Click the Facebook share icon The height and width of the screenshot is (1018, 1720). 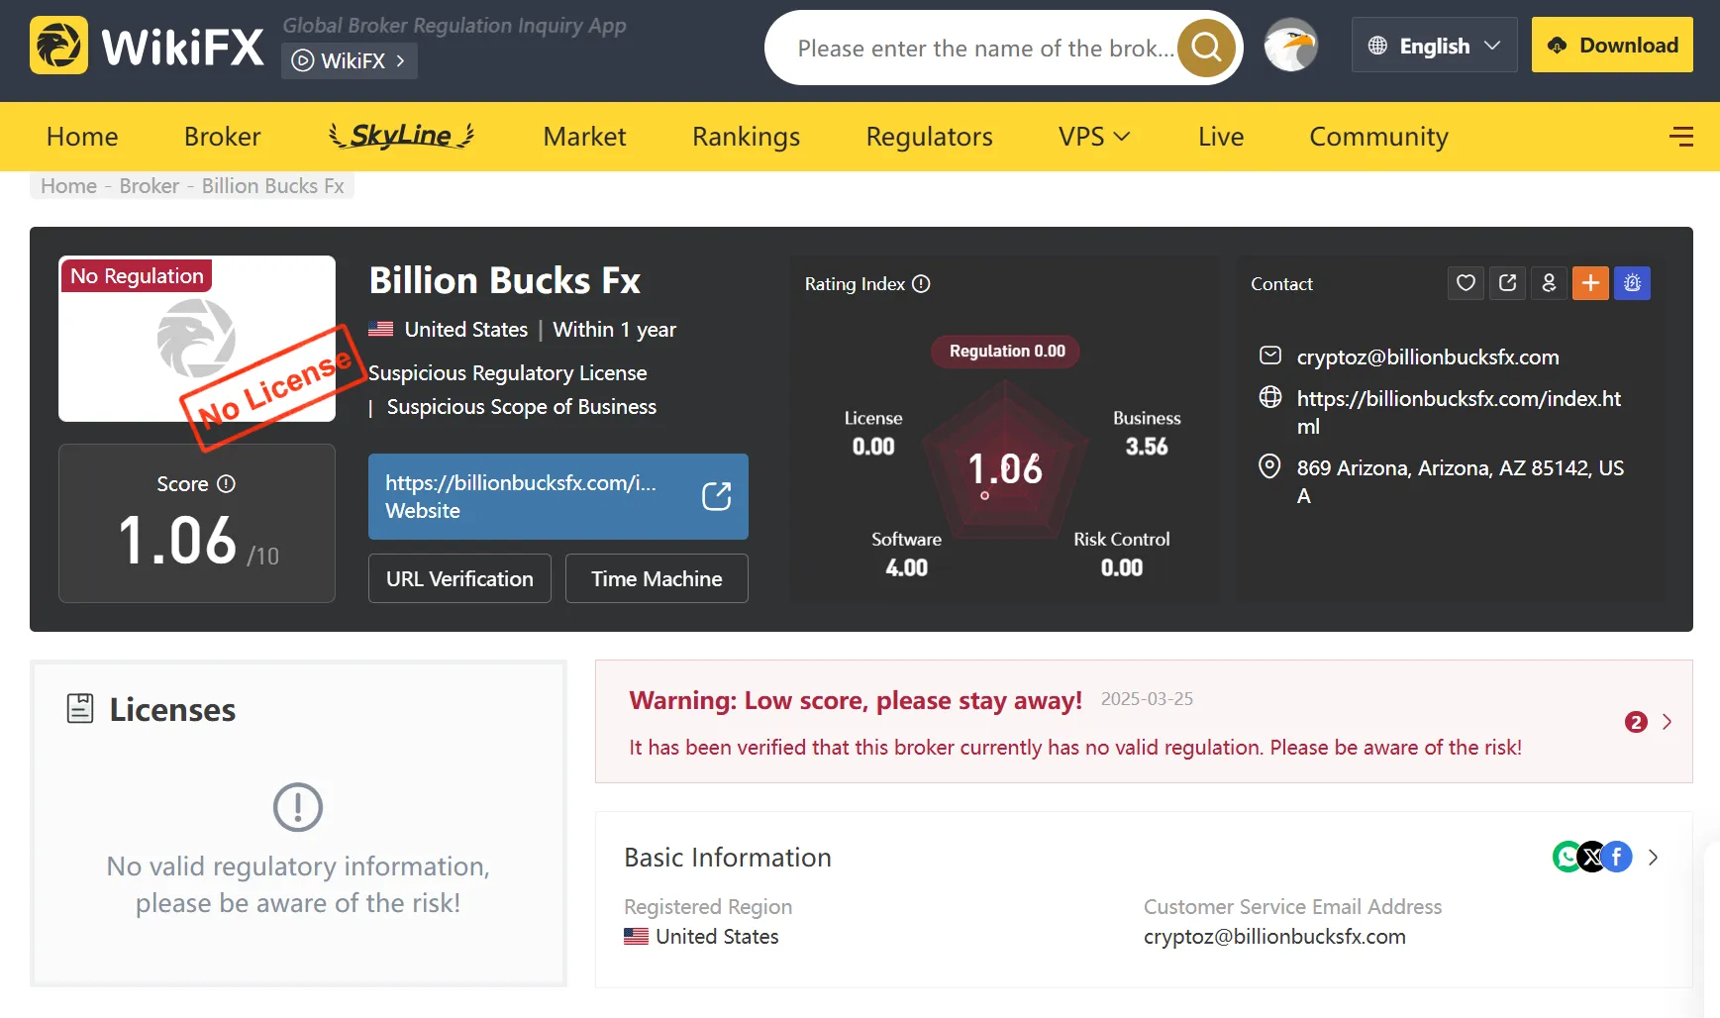[1616, 857]
